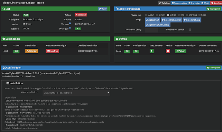Toggle the Redémarrer démon checkbox
The height and width of the screenshot is (132, 222).
(x=190, y=30)
